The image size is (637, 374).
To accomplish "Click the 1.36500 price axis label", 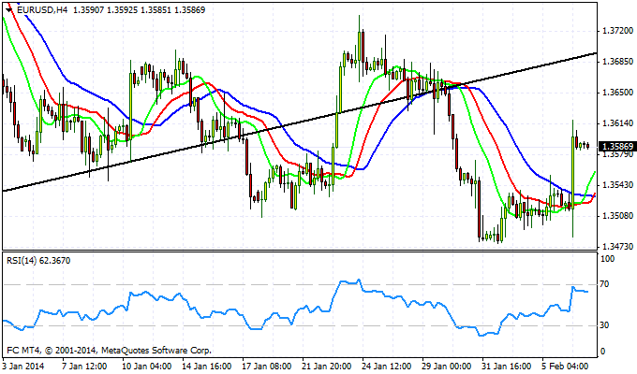I will click(x=618, y=93).
